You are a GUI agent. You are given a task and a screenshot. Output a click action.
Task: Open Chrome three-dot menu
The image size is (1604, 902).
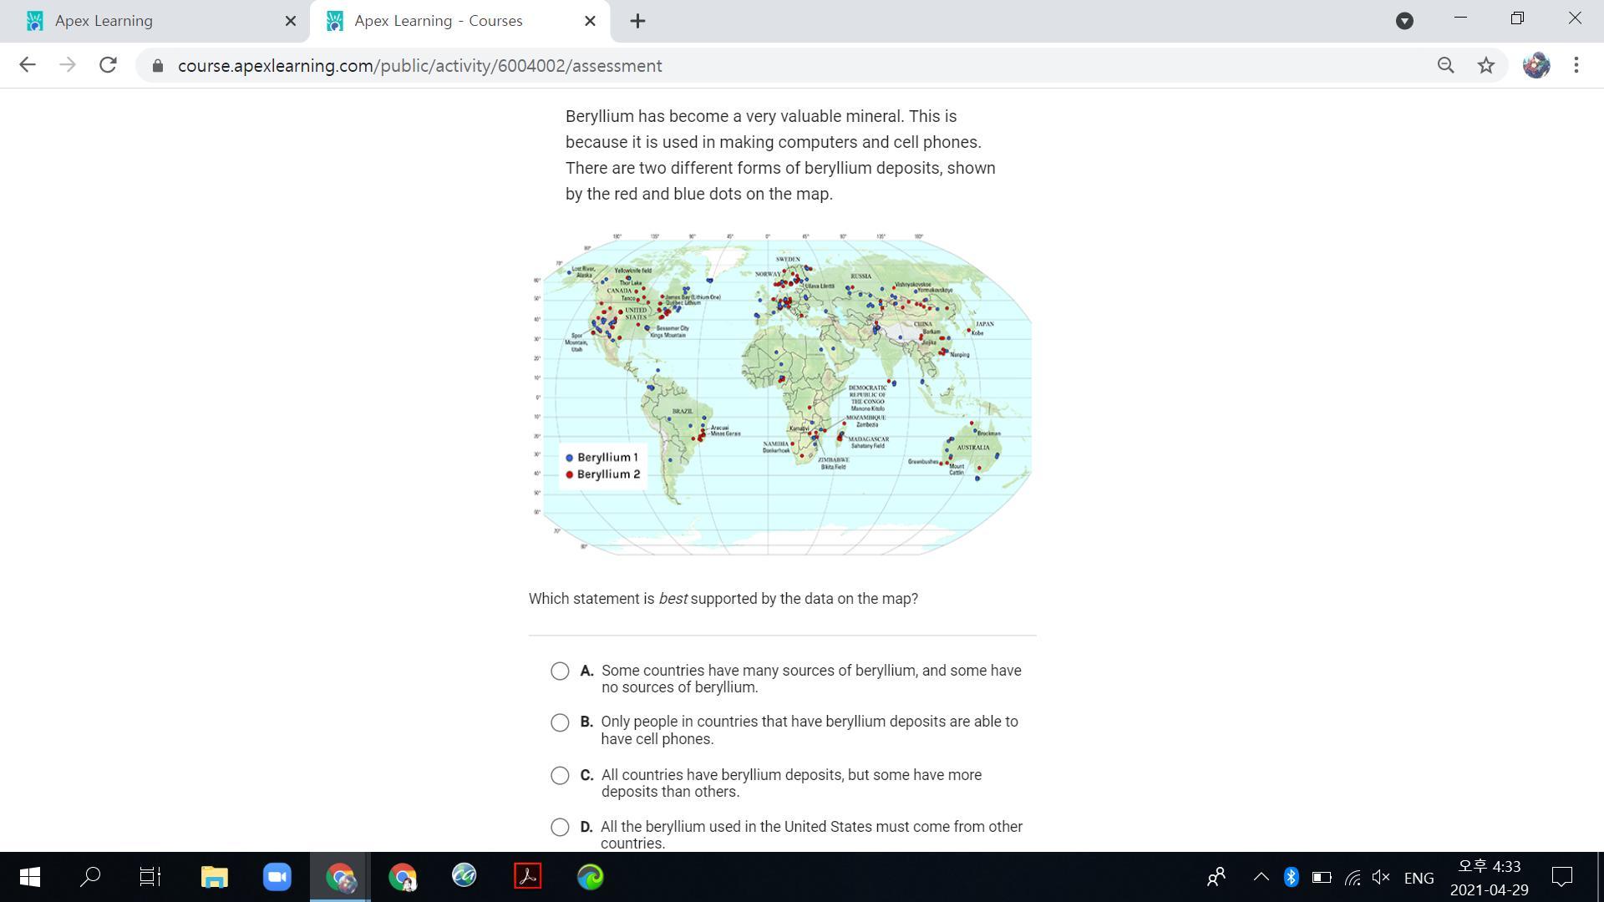(x=1576, y=65)
